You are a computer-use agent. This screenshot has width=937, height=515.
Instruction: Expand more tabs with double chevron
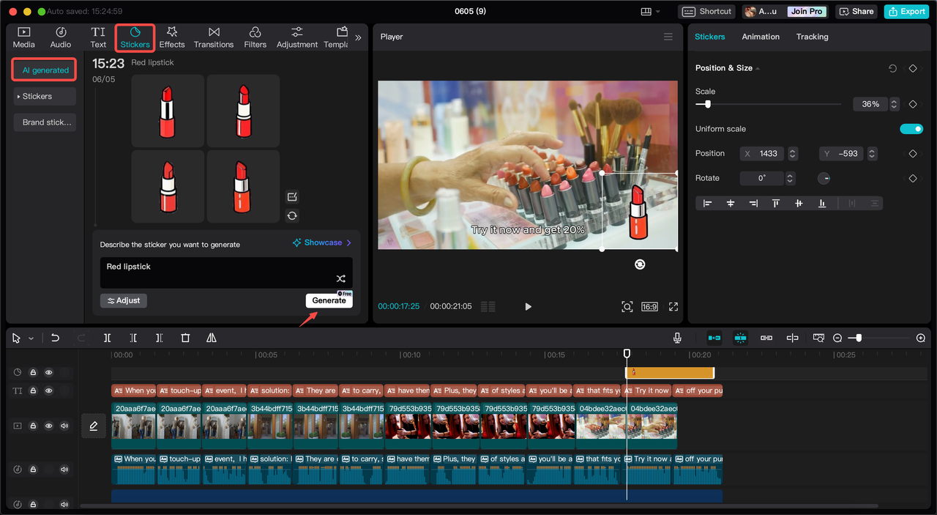point(358,37)
